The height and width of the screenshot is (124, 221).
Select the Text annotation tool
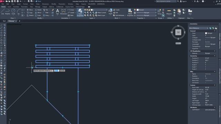click(x=58, y=12)
